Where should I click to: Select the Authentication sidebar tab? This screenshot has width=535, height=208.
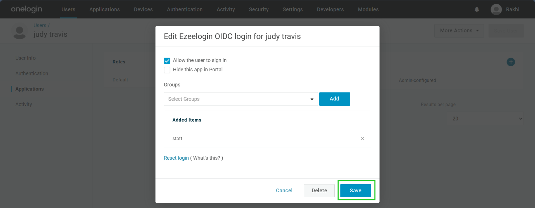32,73
